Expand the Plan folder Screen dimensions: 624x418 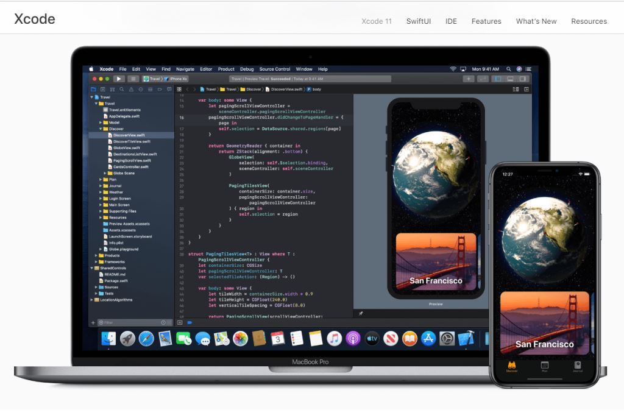point(101,180)
